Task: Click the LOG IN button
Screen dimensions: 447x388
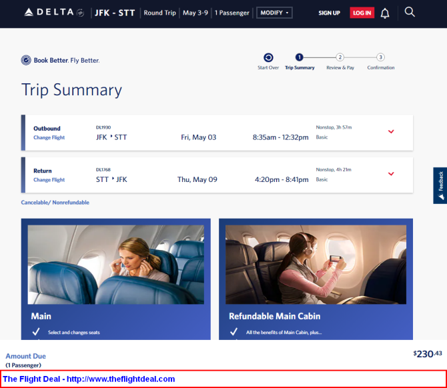Action: click(362, 13)
